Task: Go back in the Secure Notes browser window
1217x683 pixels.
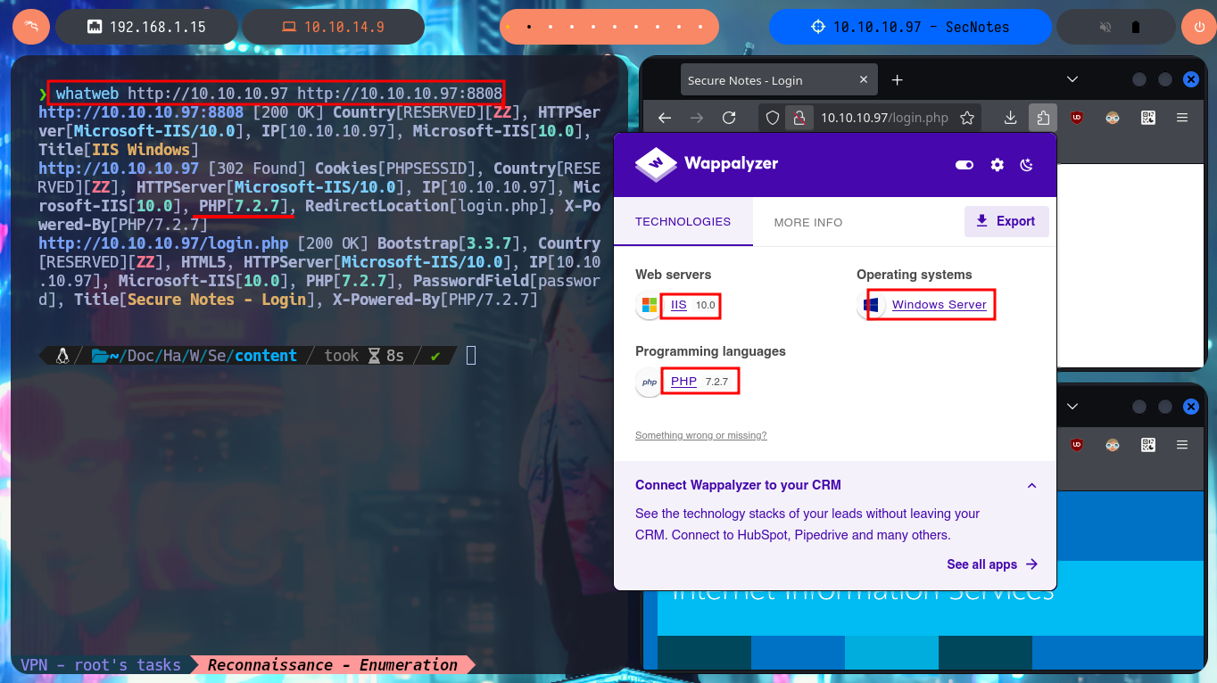Action: [x=664, y=118]
